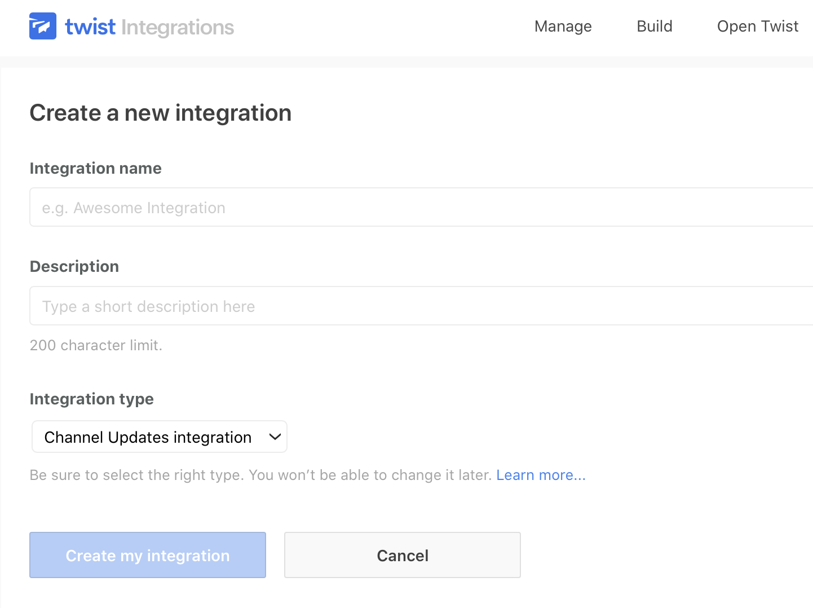Expand the Integration type dropdown
813x608 pixels.
(x=160, y=437)
